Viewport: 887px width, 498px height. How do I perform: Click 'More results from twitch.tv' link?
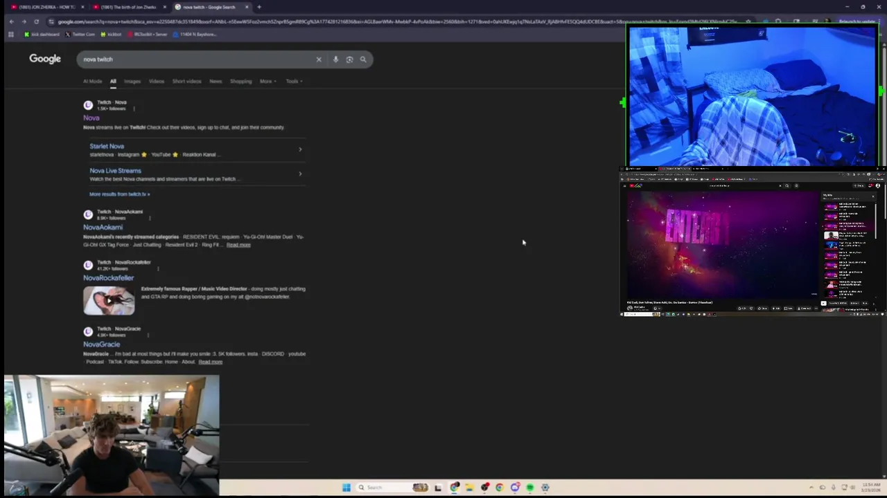tap(119, 194)
